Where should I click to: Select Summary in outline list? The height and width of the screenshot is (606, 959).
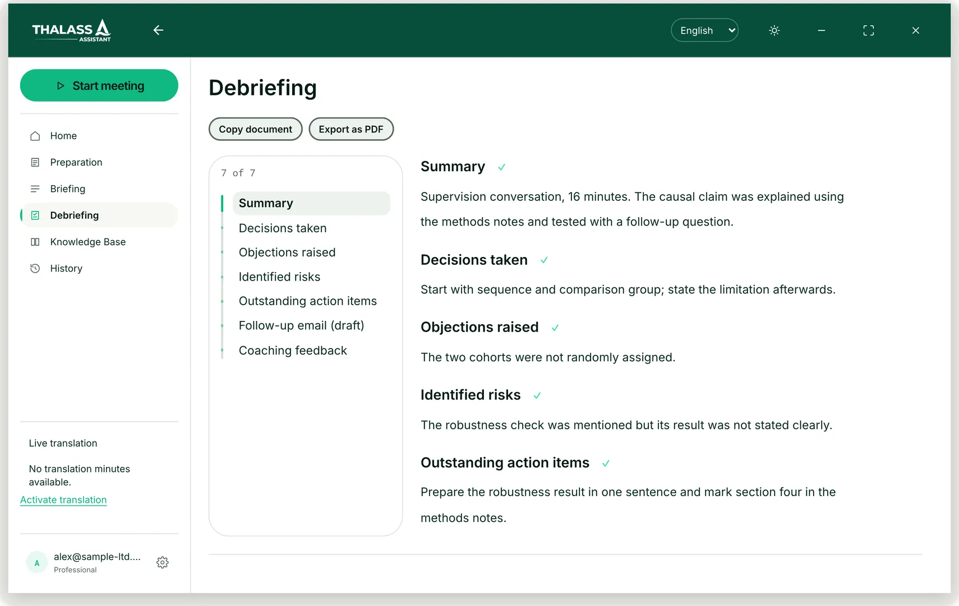click(x=311, y=203)
